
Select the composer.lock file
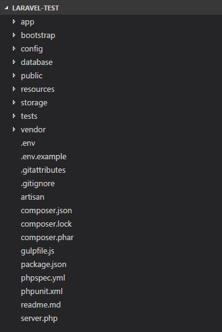46,224
